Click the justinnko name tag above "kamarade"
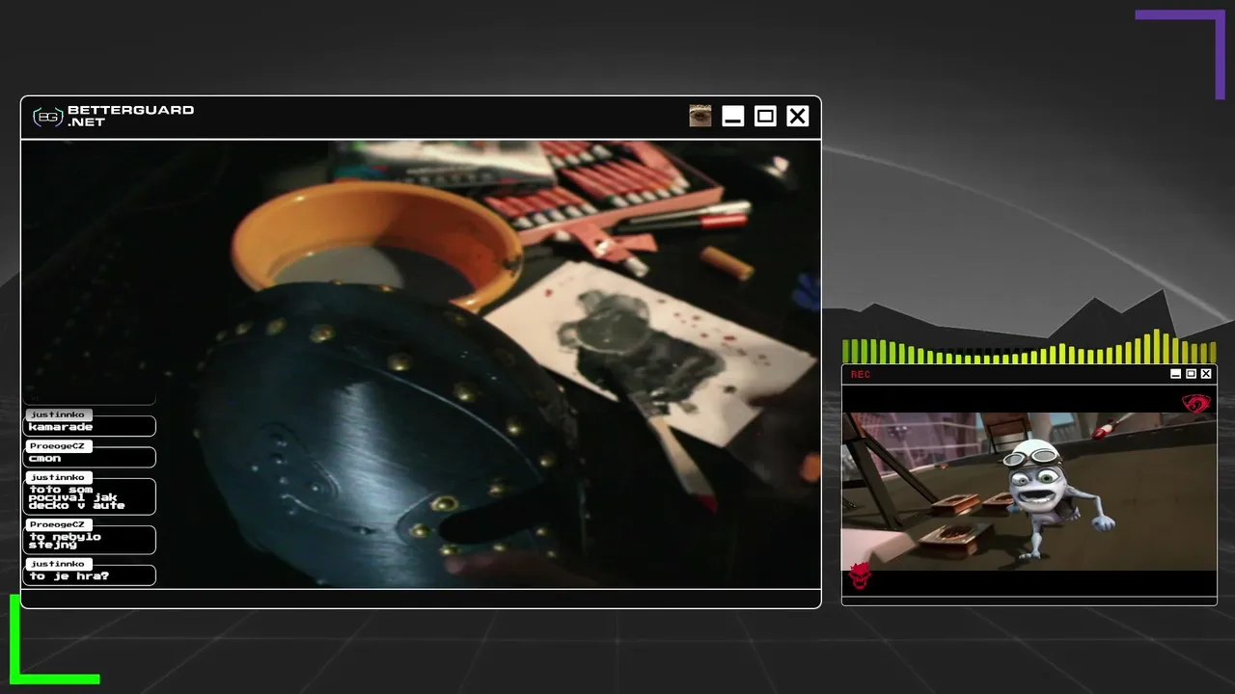The image size is (1235, 694). [x=58, y=414]
